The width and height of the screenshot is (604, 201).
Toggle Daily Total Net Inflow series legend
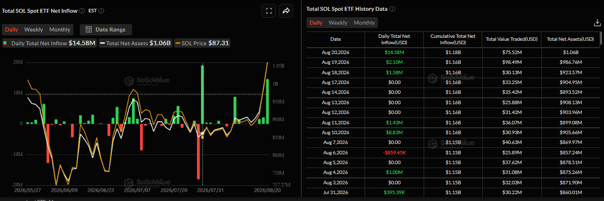point(49,43)
